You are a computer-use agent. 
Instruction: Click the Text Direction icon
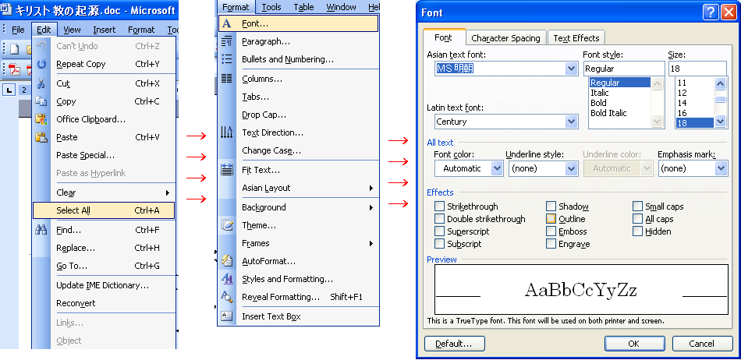click(227, 132)
